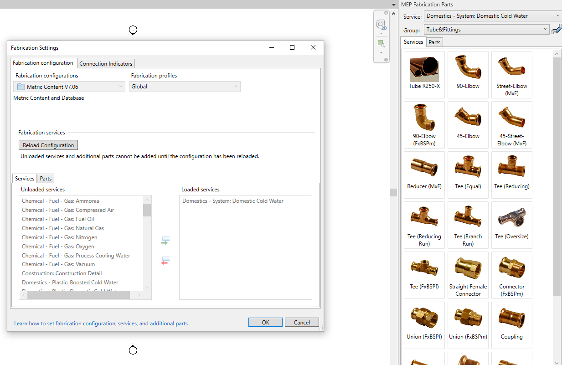Select Chemical - Fuel - Gas: Process Cooling Water

(76, 256)
